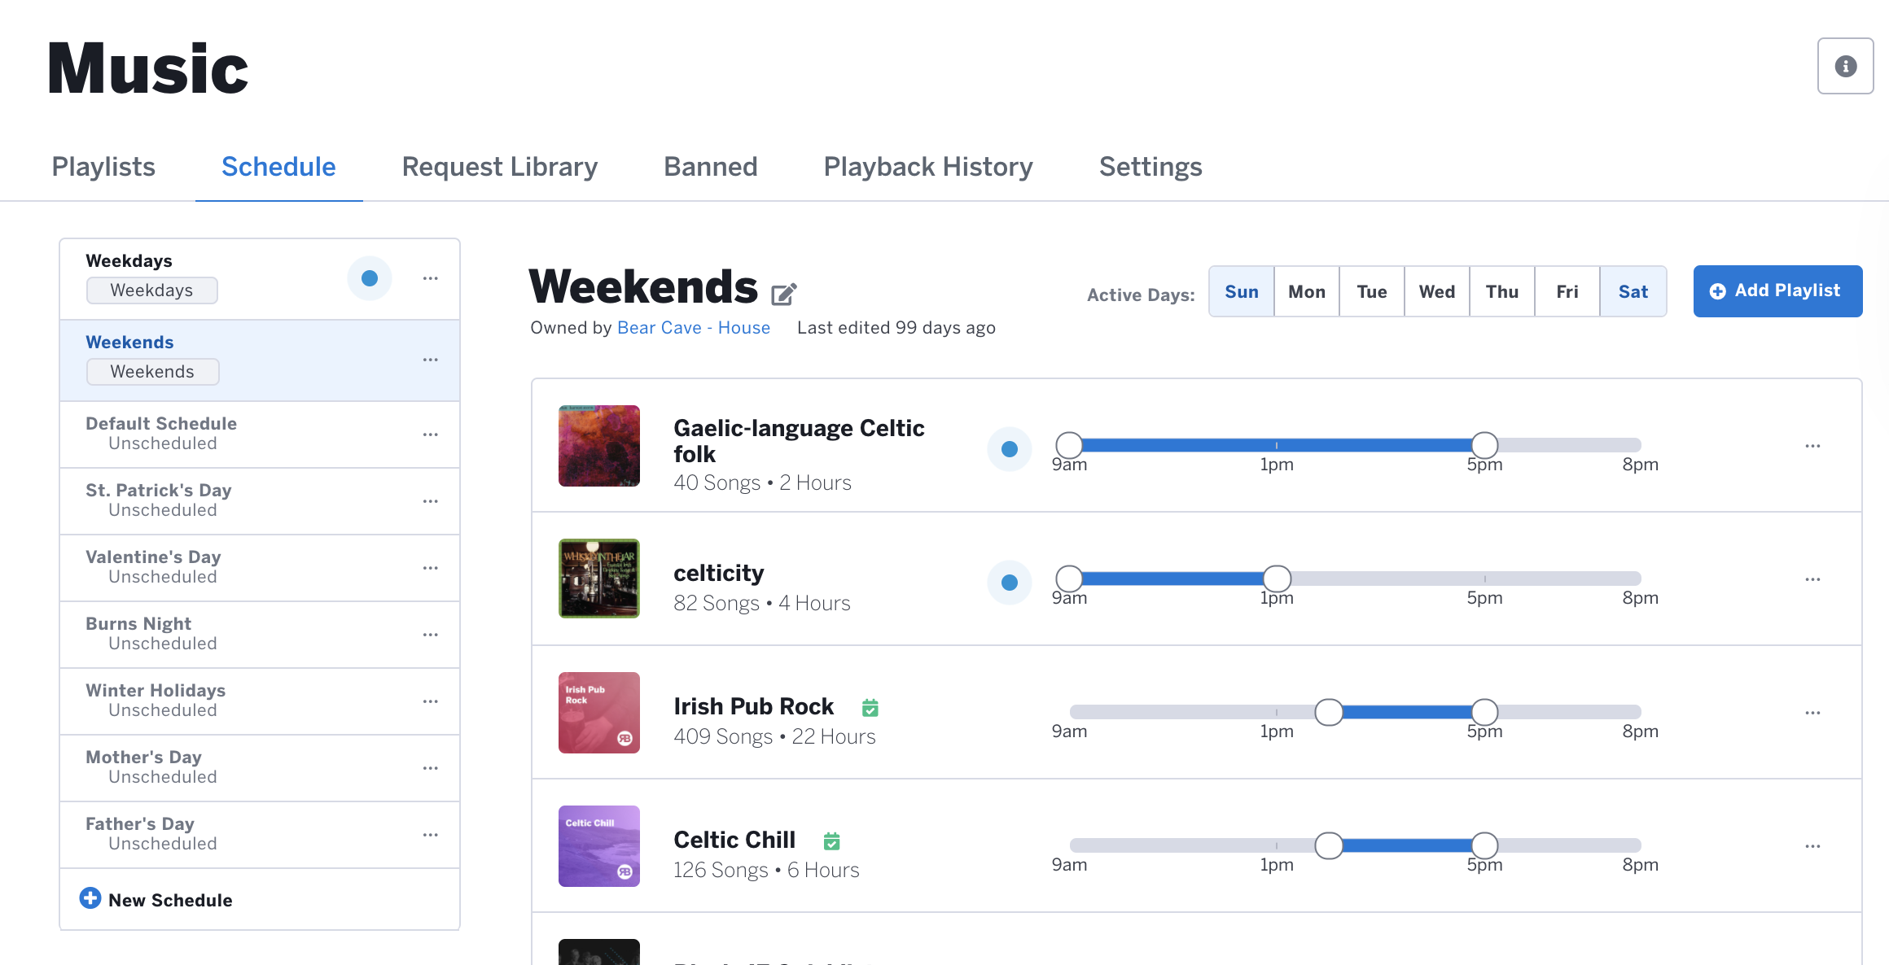Select Valentine's Day schedule
This screenshot has width=1889, height=965.
tap(260, 568)
